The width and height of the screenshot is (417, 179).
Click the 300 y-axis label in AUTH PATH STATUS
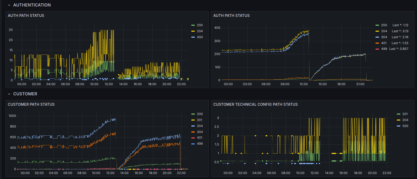point(217,41)
